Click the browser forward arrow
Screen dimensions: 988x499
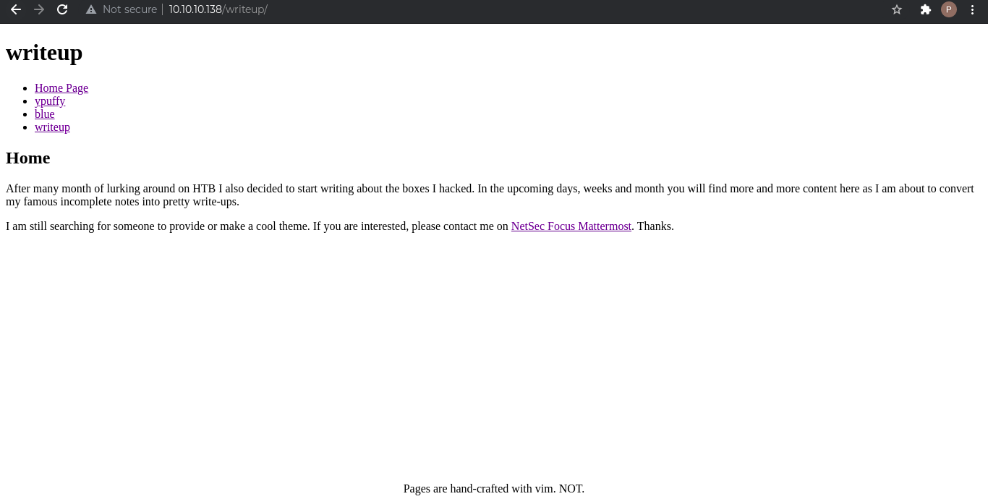(x=39, y=9)
